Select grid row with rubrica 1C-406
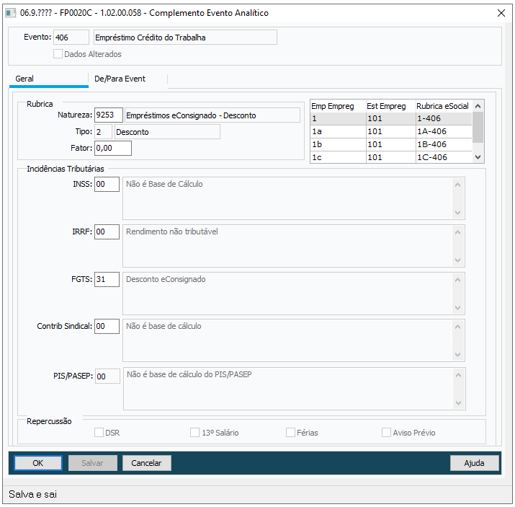The width and height of the screenshot is (515, 507). click(391, 157)
